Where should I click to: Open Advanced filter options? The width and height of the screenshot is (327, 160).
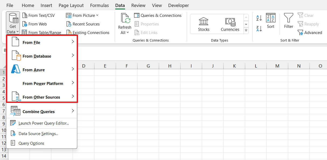310,33
